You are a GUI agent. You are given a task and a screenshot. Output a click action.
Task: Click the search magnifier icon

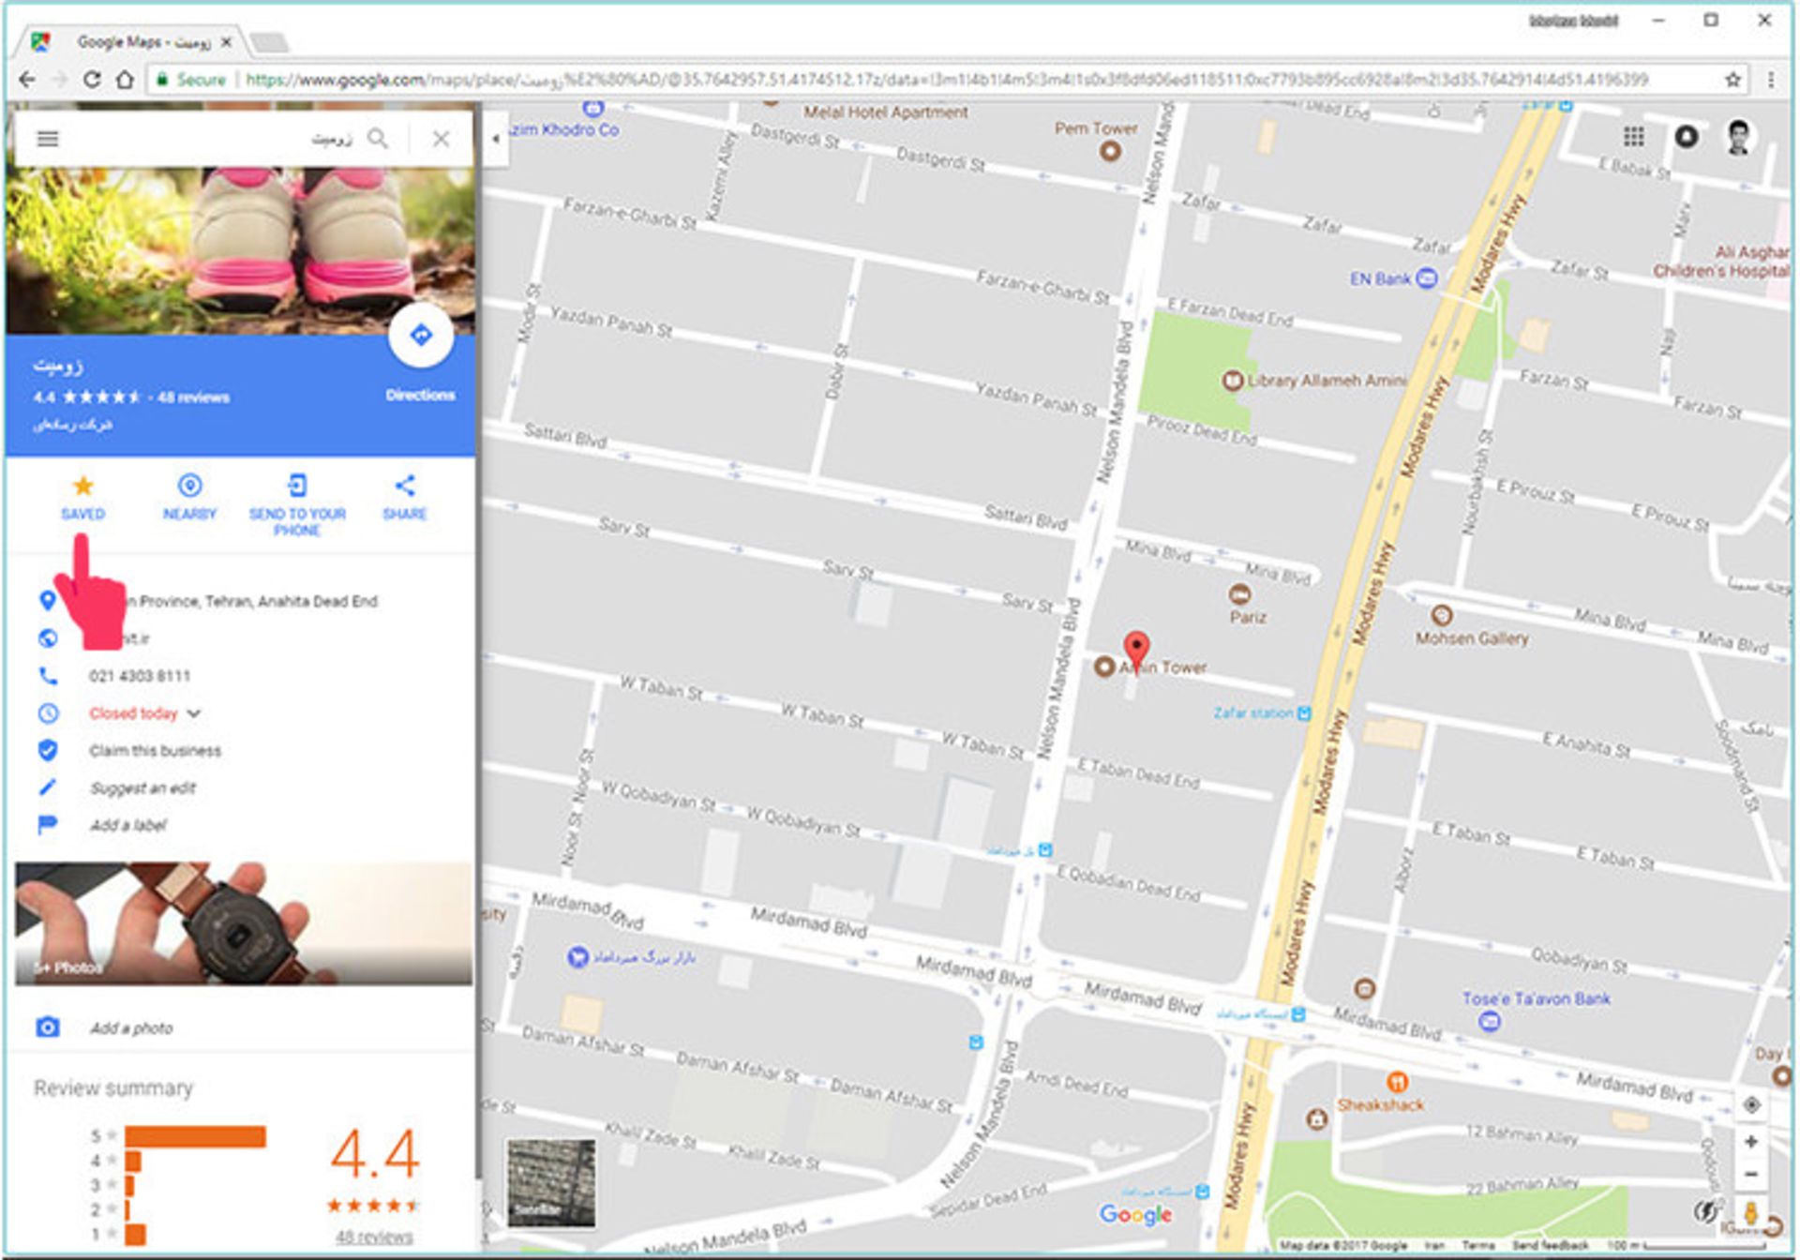click(378, 139)
